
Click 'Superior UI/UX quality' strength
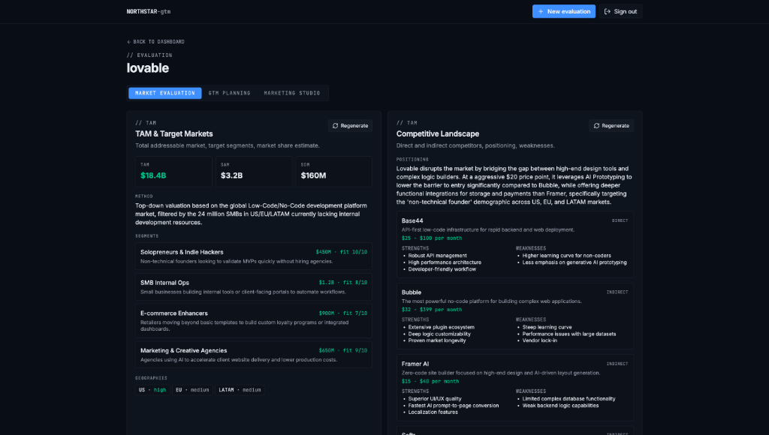coord(435,399)
